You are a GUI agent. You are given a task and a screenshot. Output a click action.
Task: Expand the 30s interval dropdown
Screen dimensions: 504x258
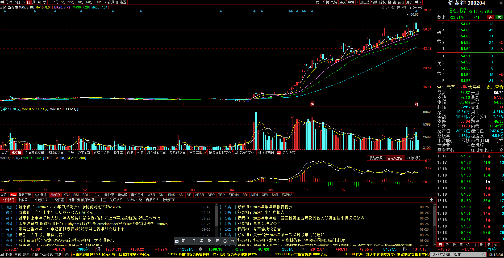105,2
